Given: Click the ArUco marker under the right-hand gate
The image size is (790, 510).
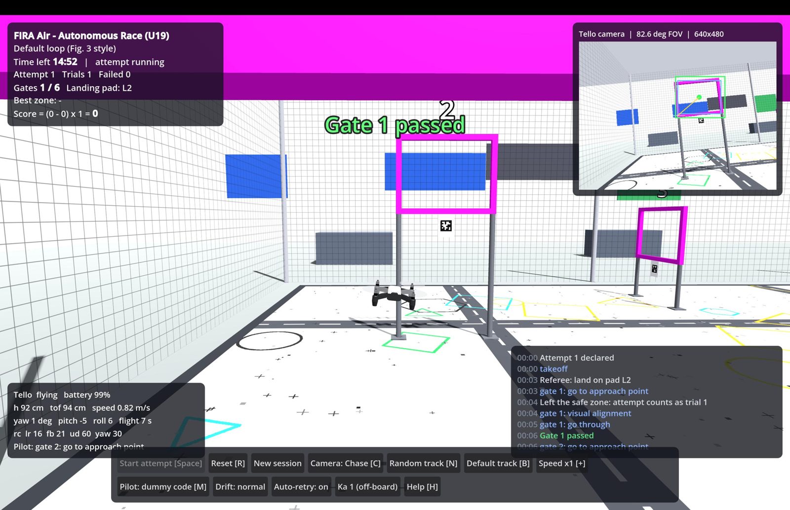Looking at the screenshot, I should click(x=654, y=269).
